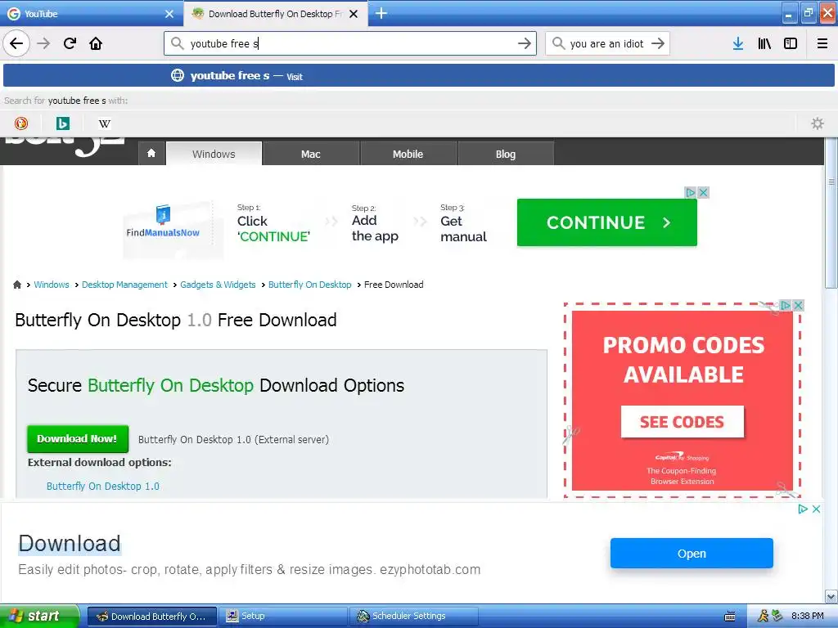Screen dimensions: 838x628
Task: Click the Download ad headline
Action: point(70,543)
